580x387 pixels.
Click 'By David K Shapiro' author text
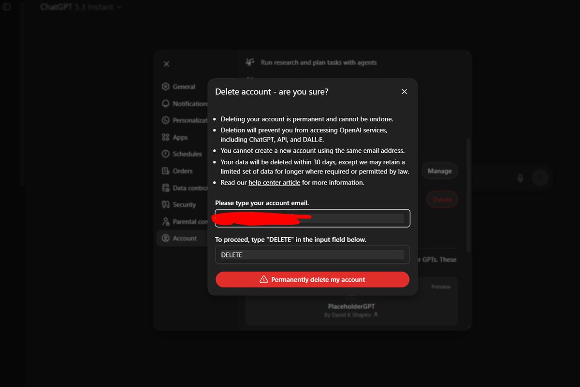[348, 315]
